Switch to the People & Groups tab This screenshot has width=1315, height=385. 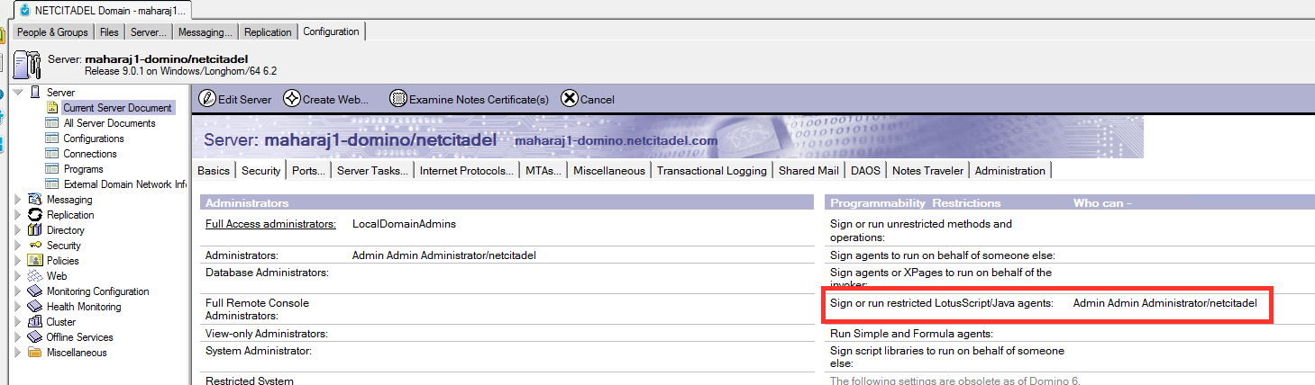52,32
